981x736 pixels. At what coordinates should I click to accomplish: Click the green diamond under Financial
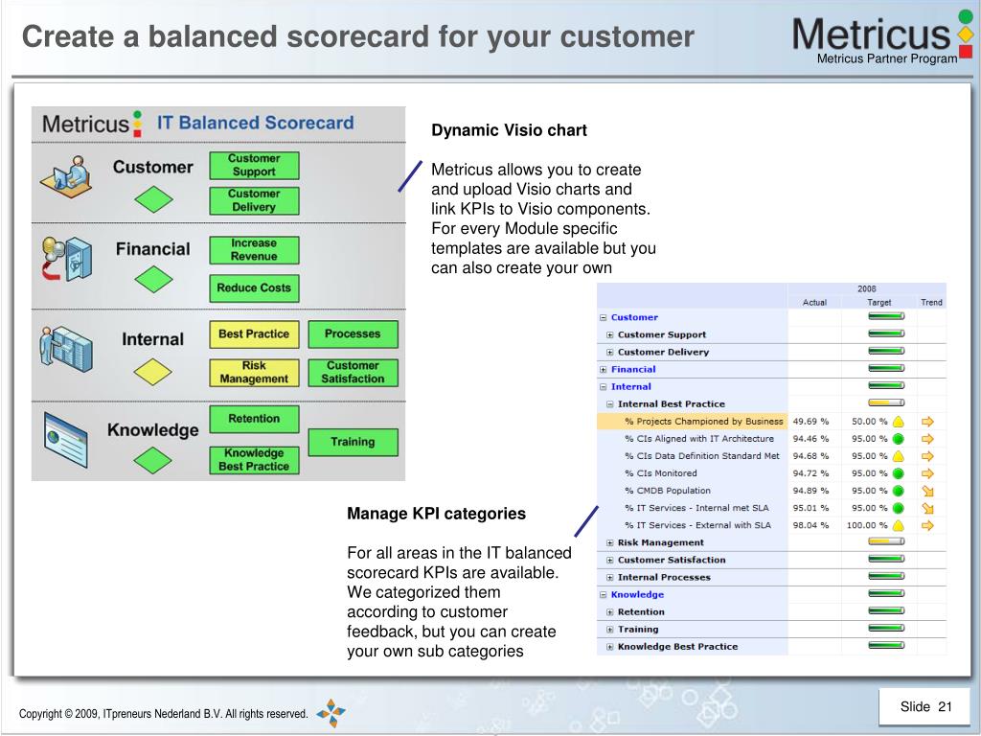pos(153,279)
